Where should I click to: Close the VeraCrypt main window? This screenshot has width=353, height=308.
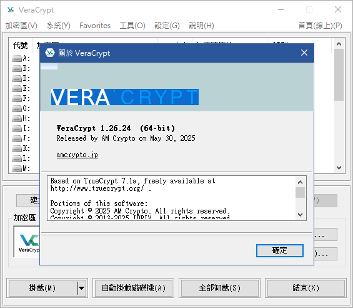pyautogui.click(x=338, y=9)
